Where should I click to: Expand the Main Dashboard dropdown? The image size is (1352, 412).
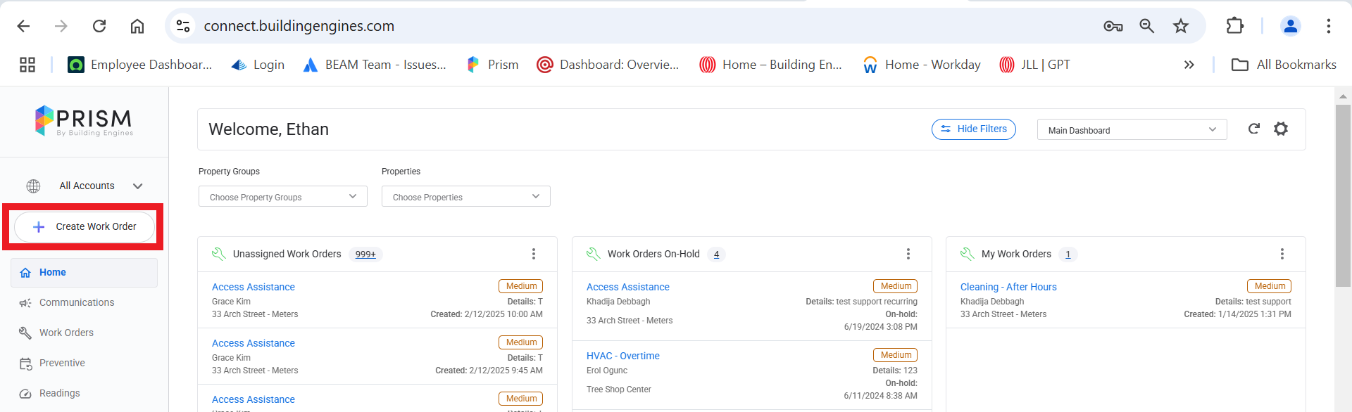click(1132, 130)
